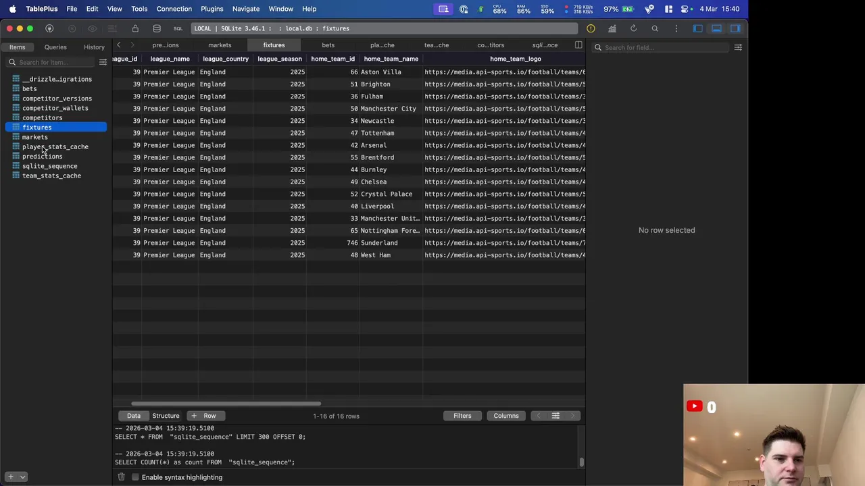Open pagination settings sliders icon
Viewport: 865px width, 486px height.
pyautogui.click(x=555, y=416)
